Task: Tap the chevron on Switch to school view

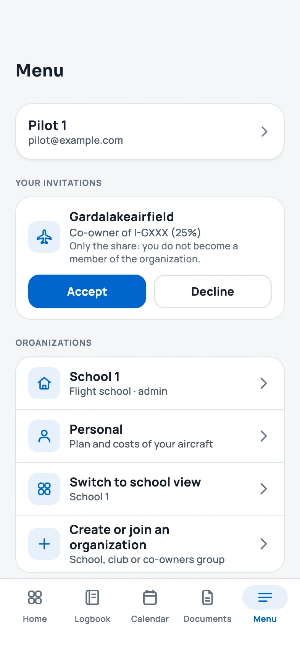Action: (x=263, y=489)
